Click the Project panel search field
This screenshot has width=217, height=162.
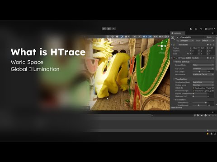[x=172, y=115]
